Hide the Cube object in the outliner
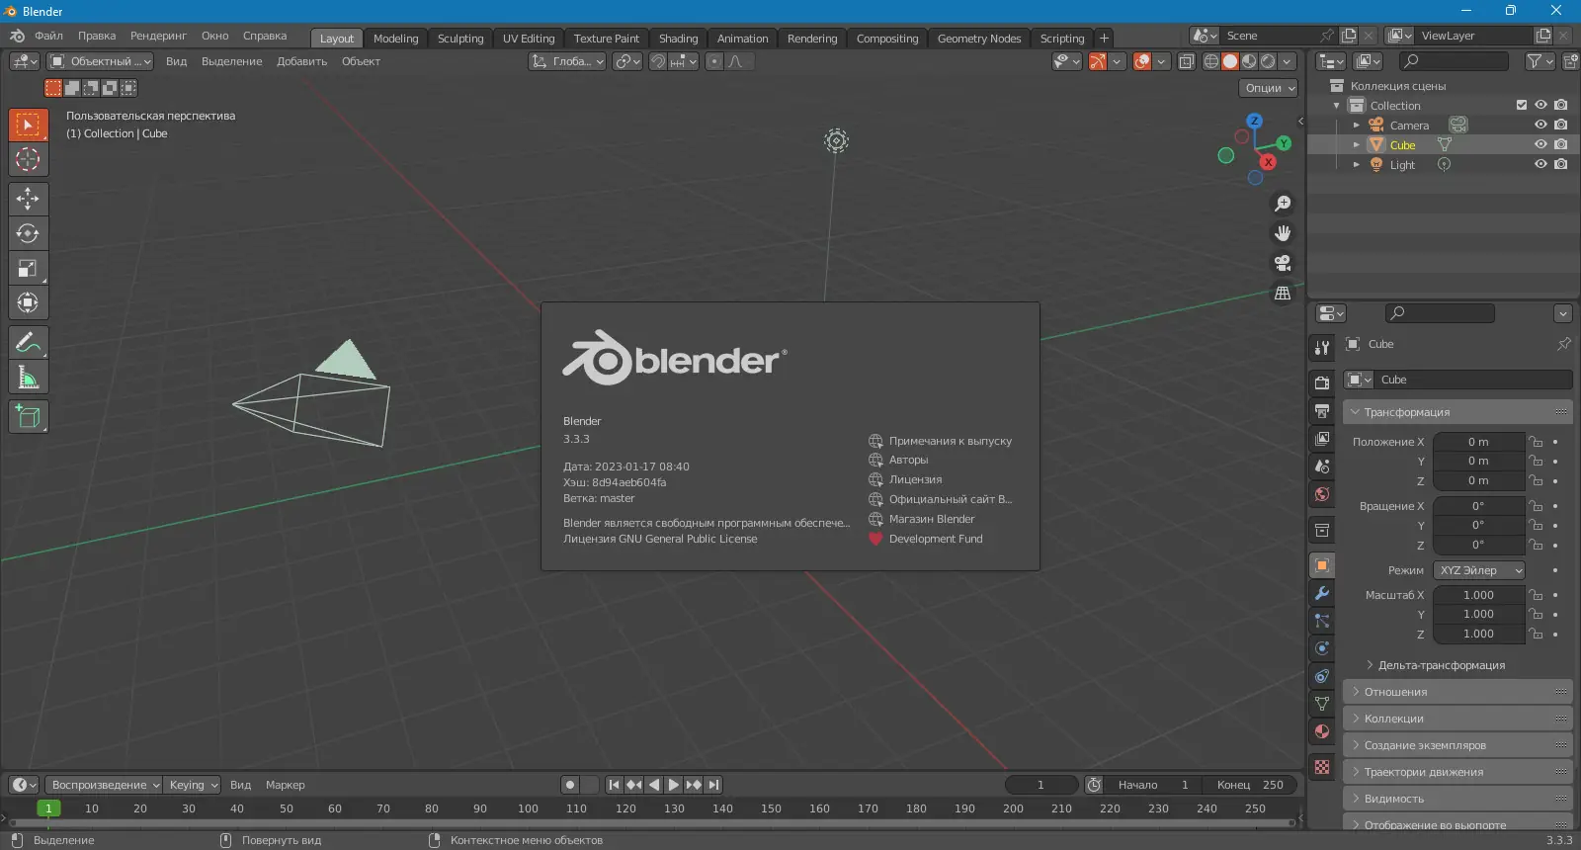This screenshot has width=1581, height=850. pos(1540,144)
